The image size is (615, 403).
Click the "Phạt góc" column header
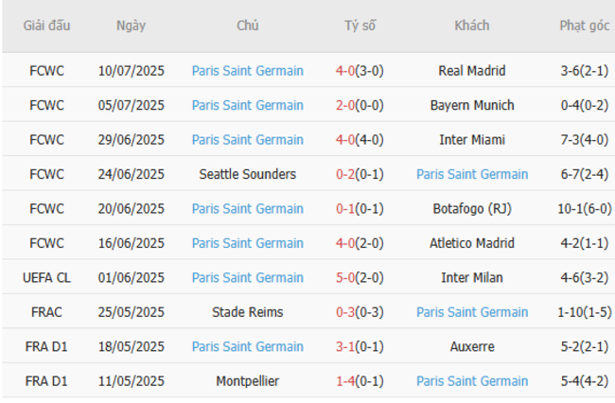(584, 26)
